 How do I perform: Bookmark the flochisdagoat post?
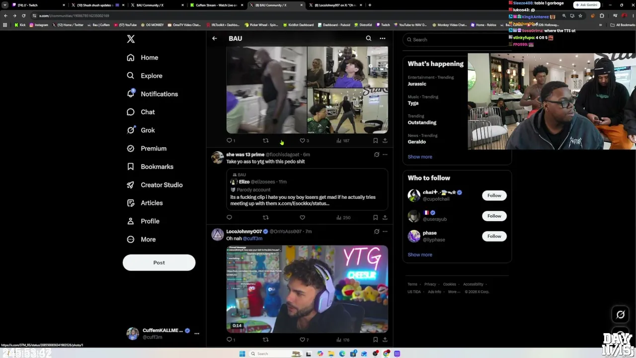375,217
